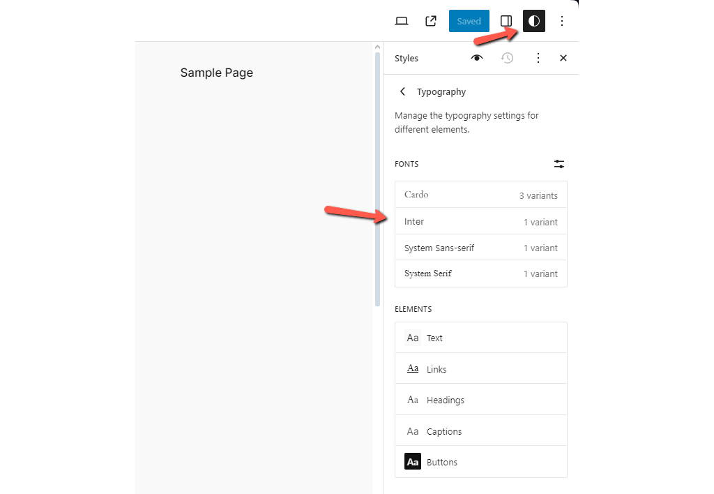Image resolution: width=714 pixels, height=494 pixels.
Task: Open the style Revisions history icon
Action: click(x=508, y=58)
